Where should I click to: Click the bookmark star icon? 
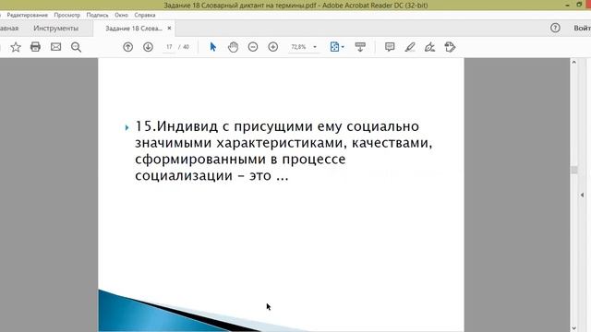pos(16,47)
